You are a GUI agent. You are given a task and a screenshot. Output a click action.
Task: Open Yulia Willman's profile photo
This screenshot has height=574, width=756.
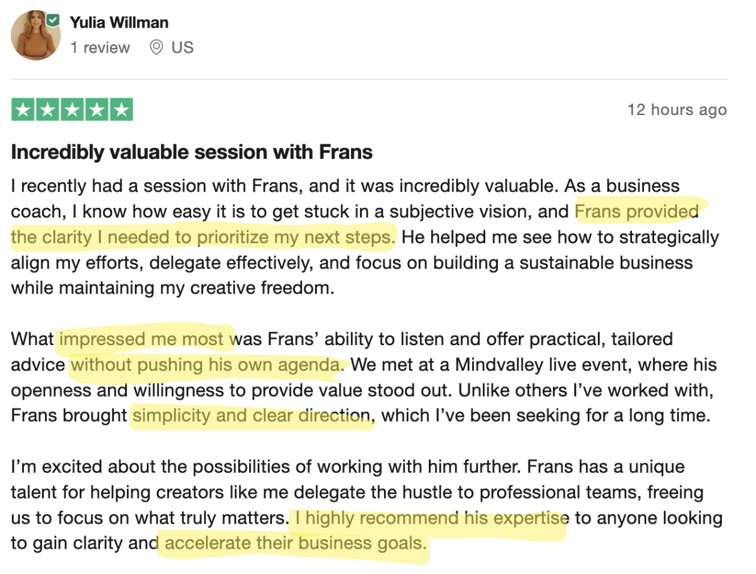(35, 35)
